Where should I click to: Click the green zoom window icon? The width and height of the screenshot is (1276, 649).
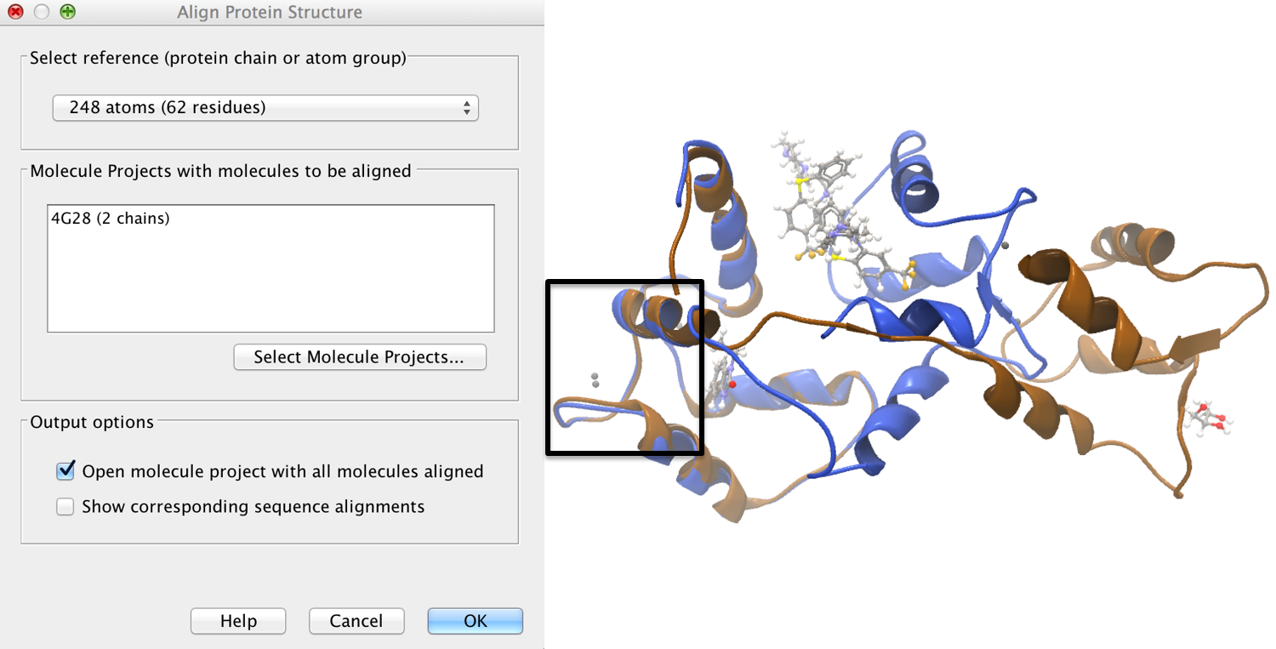(66, 12)
